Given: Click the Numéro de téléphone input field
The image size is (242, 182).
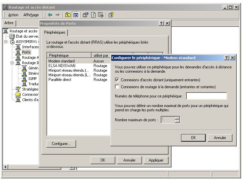Looking at the screenshot, I should 206,96.
